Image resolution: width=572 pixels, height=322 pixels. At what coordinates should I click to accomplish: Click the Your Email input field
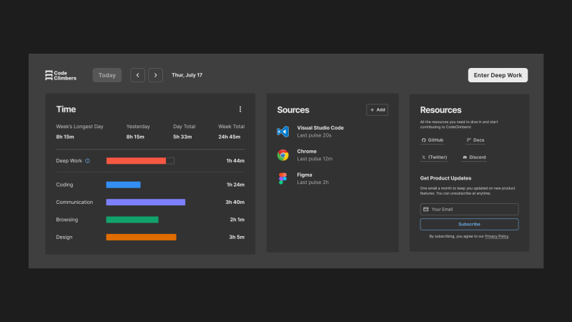coord(469,210)
